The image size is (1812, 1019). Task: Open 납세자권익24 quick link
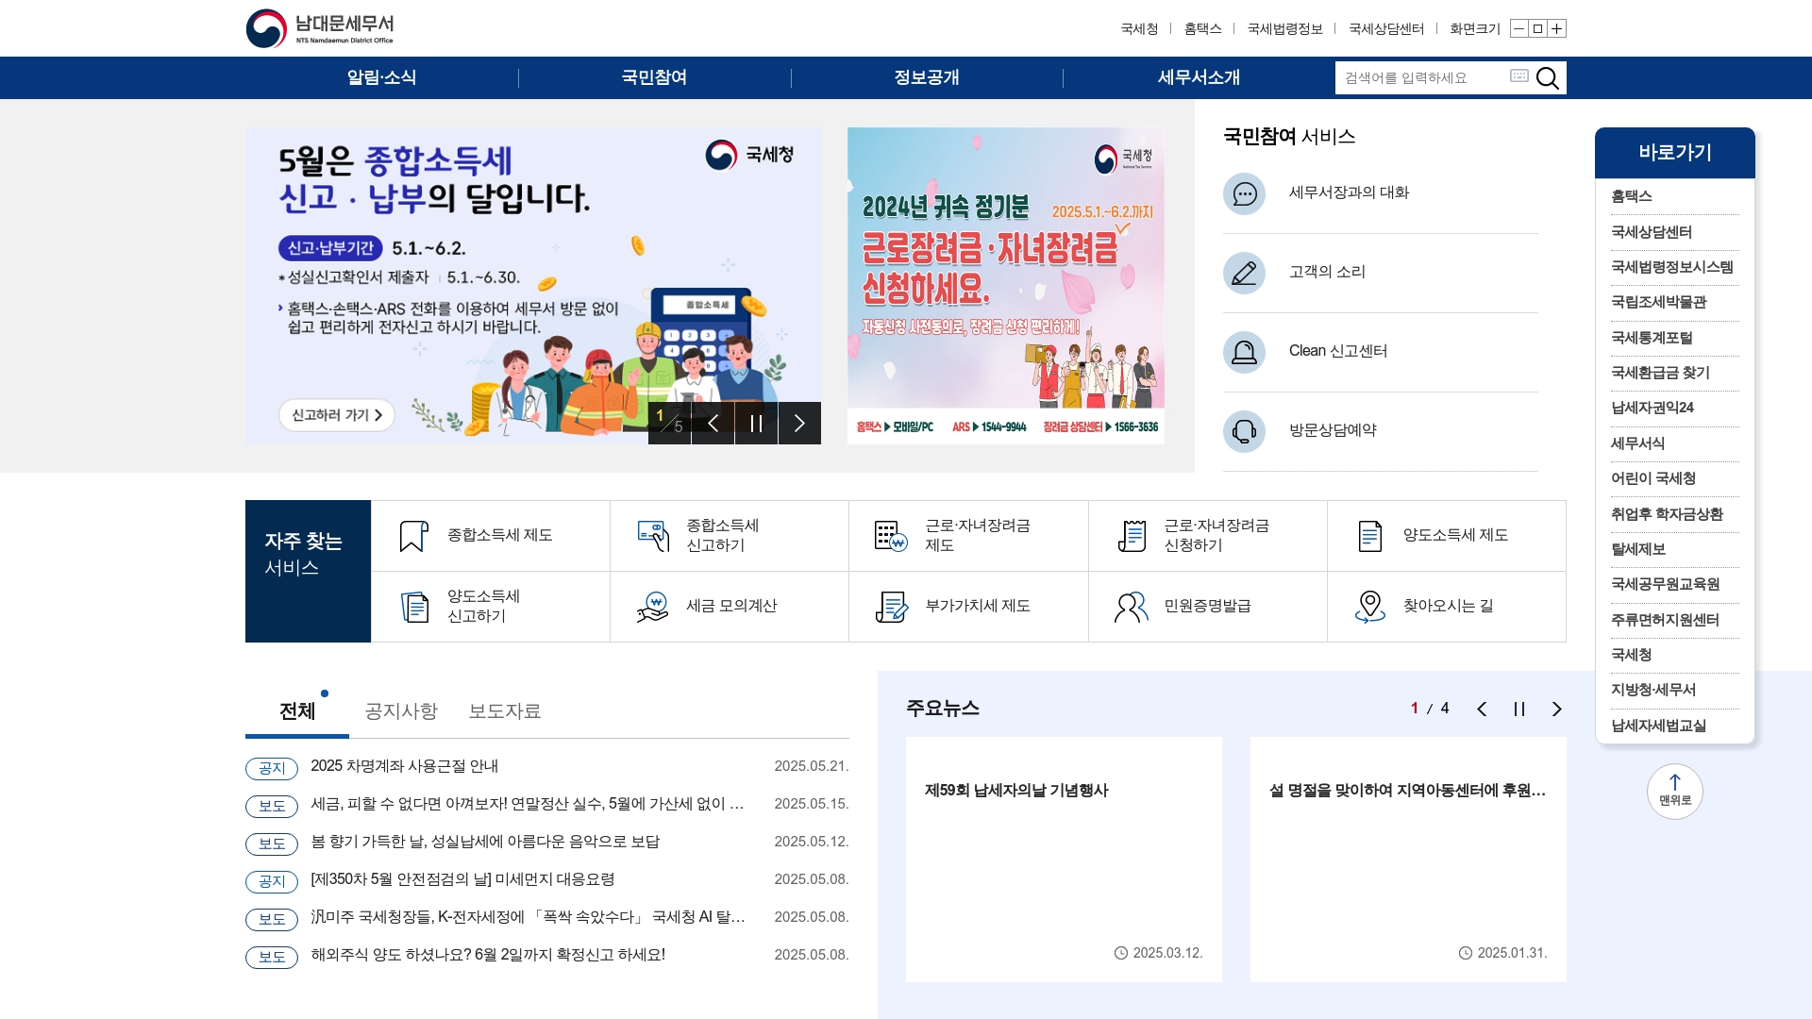(x=1652, y=408)
